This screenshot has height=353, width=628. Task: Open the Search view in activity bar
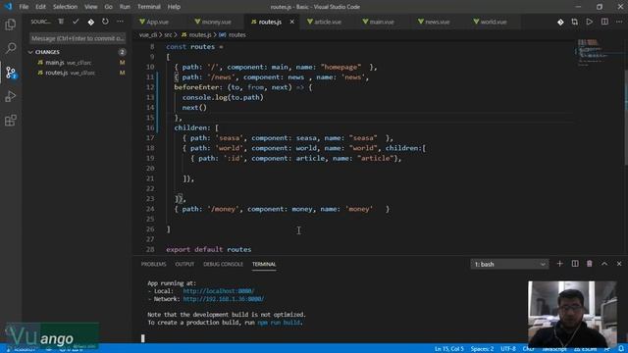point(11,48)
